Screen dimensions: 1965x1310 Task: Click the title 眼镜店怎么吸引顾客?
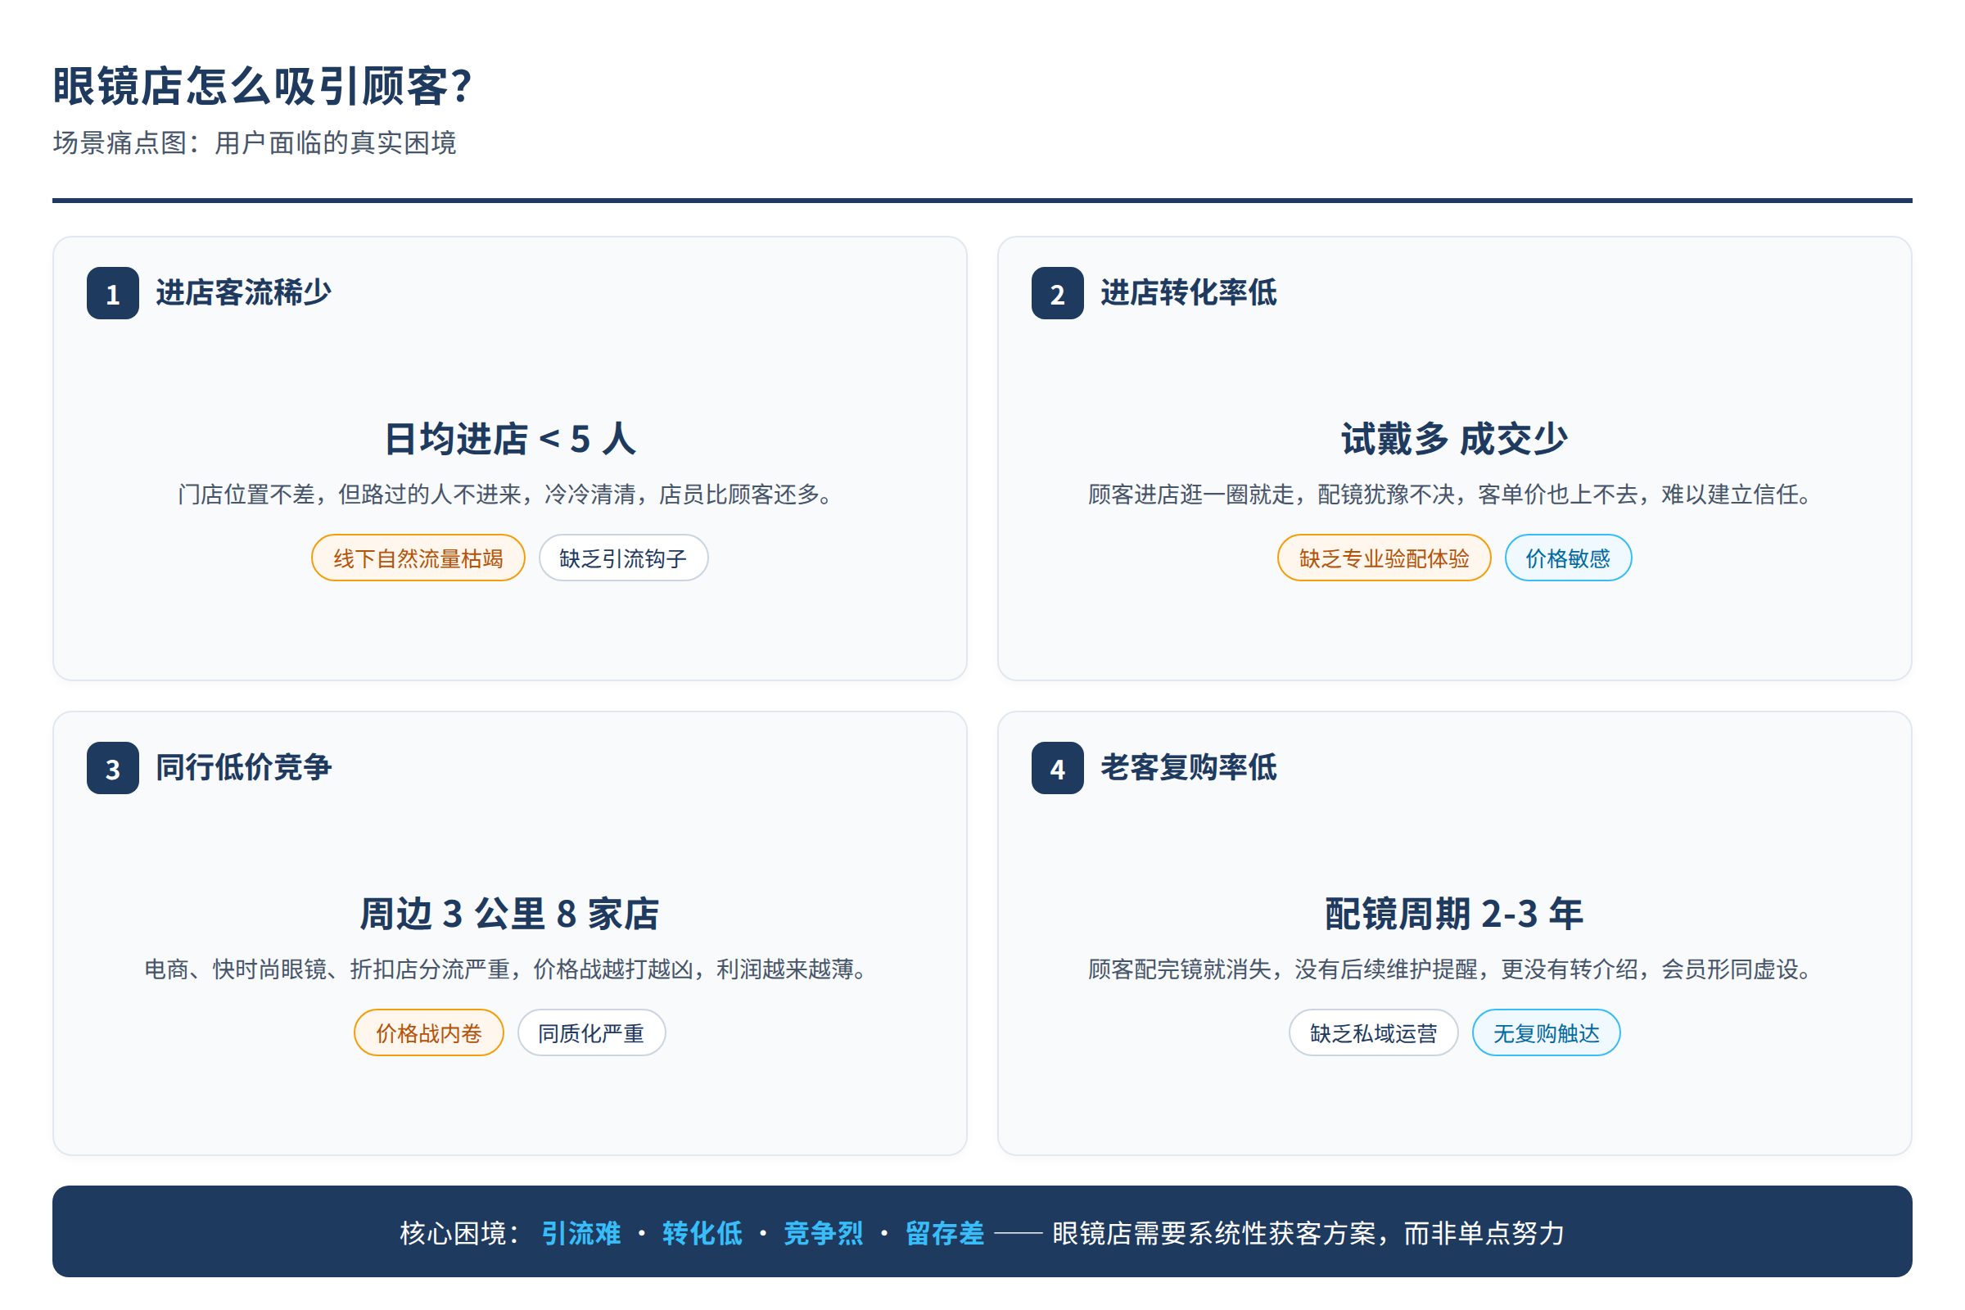pyautogui.click(x=263, y=86)
